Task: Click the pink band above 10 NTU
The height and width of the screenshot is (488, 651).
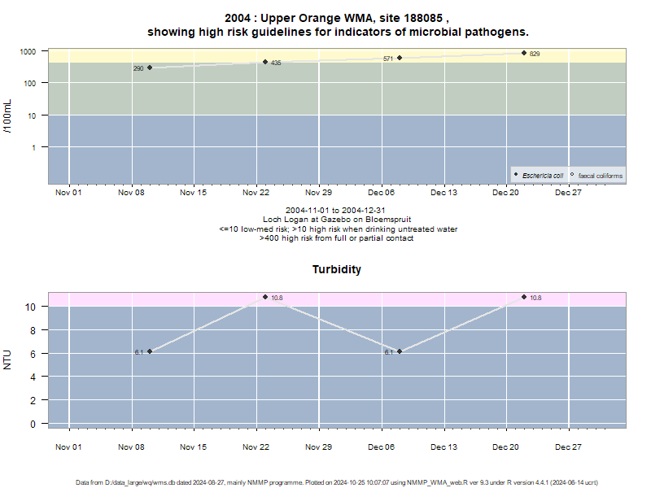Action: click(x=337, y=299)
